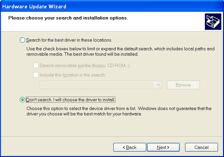
Task: Click the "Include this location in the search" label
Action: coord(72,75)
